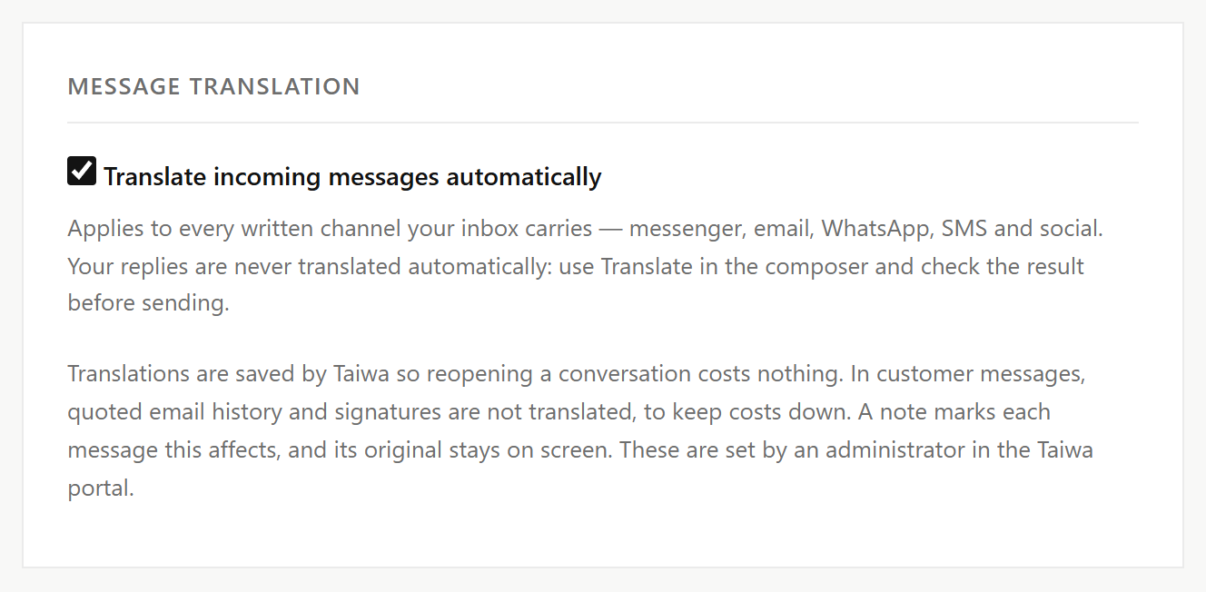Screen dimensions: 1206x592
Task: Click the 'Translate incoming messages automatically' label
Action: [352, 176]
